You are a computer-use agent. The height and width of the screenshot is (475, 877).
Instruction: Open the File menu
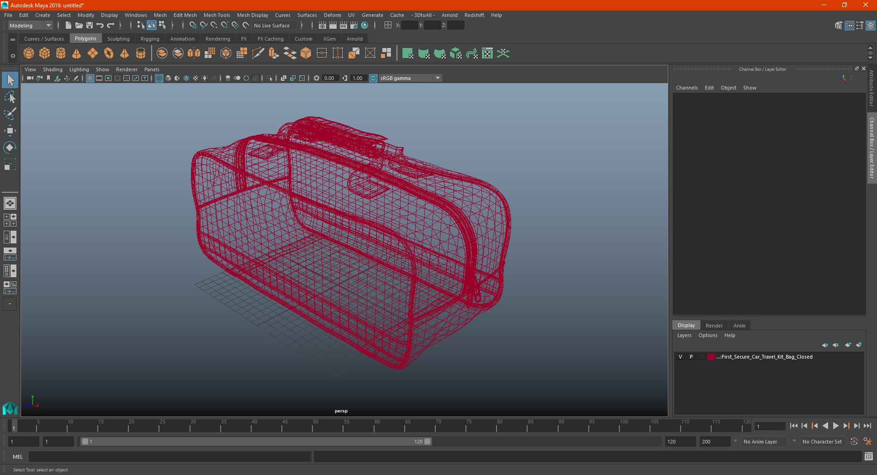coord(8,15)
